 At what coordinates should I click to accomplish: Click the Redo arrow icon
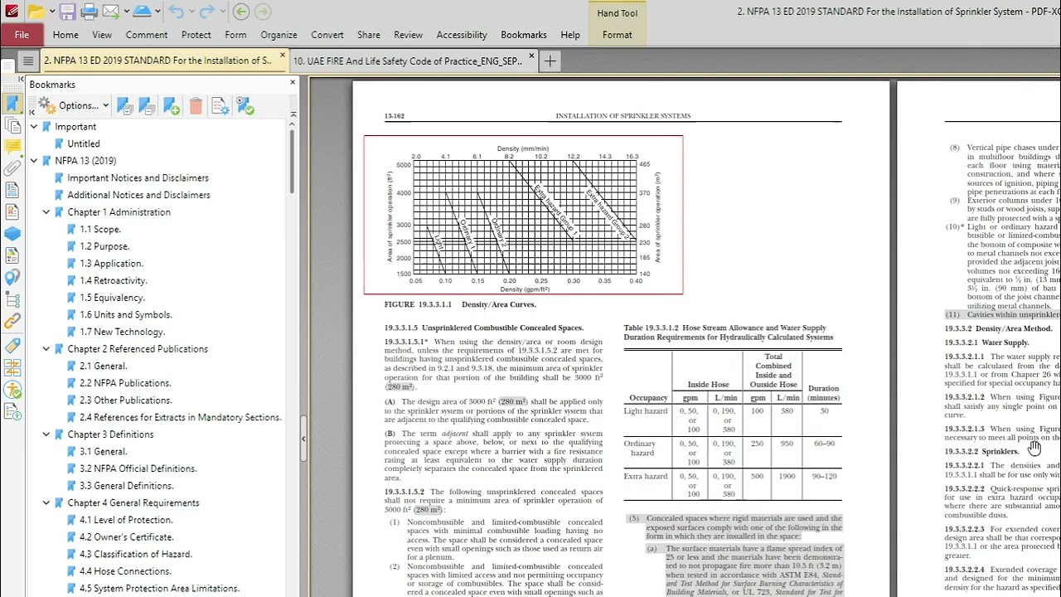click(207, 12)
